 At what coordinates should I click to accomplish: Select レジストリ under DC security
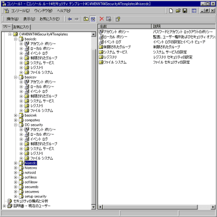(x=36, y=153)
